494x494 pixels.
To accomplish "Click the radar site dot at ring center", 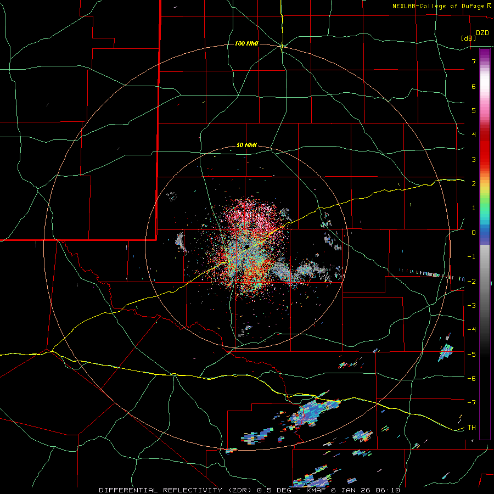I will coord(246,246).
